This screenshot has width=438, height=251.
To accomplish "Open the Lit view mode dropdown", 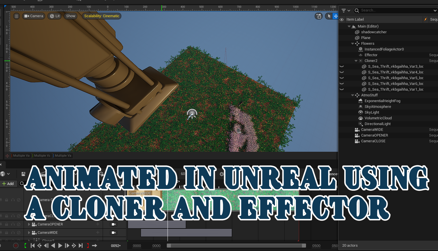I will click(x=55, y=16).
